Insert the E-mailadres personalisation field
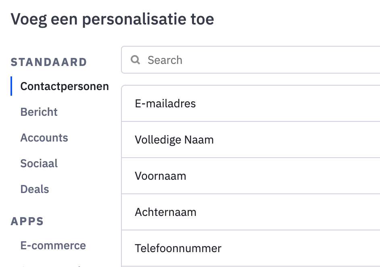The height and width of the screenshot is (267, 380). tap(165, 104)
